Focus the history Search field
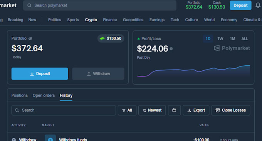Viewport: 262px width, 141px height. pyautogui.click(x=64, y=110)
